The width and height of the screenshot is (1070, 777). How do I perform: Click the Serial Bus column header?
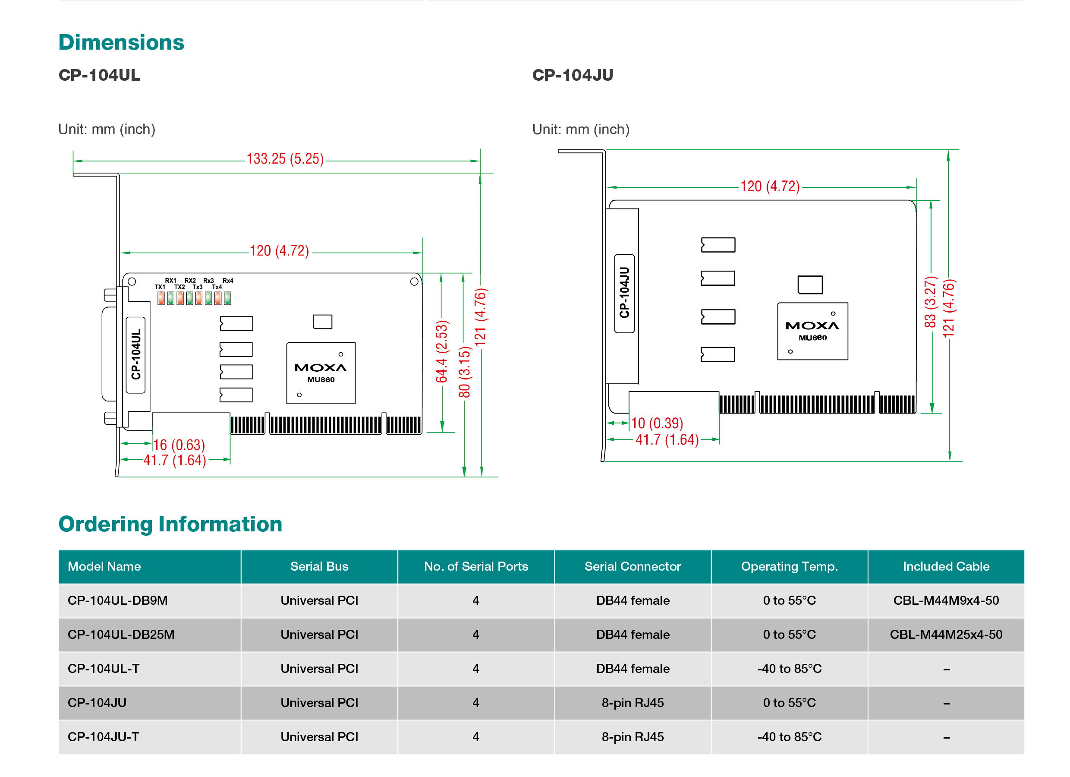(319, 566)
